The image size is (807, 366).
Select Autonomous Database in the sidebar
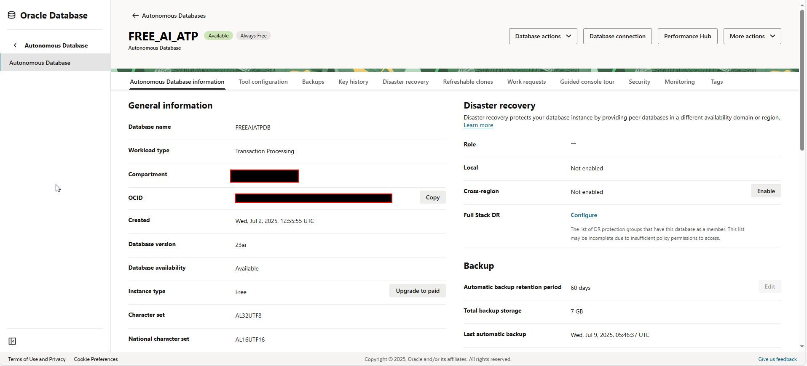(55, 63)
